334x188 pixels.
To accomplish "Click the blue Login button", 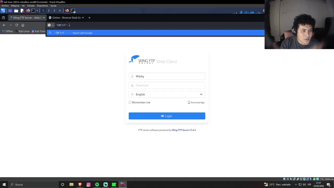I will (x=167, y=116).
